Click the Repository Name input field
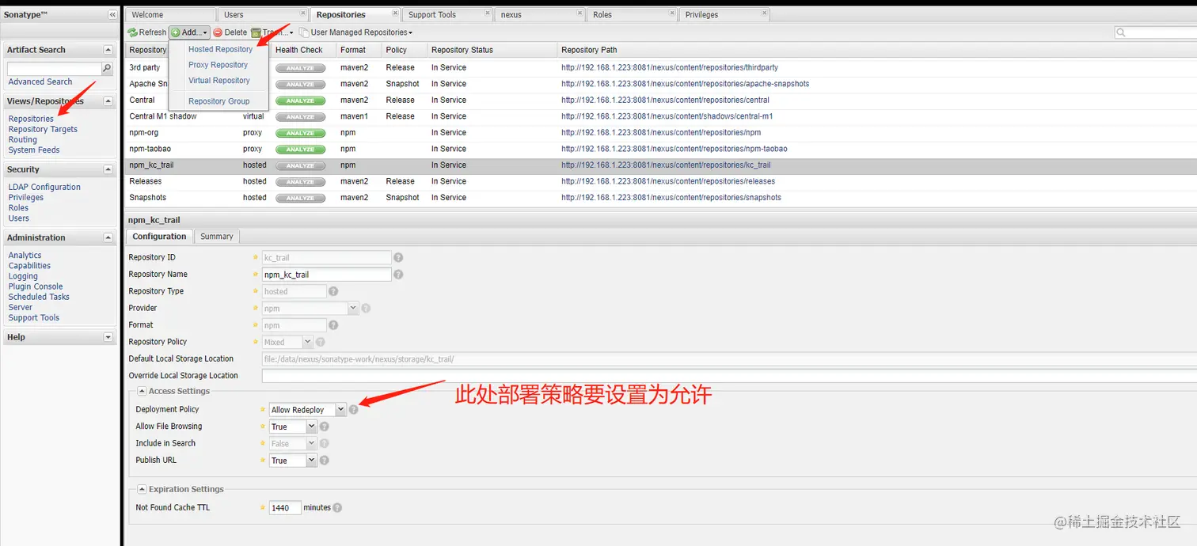This screenshot has height=546, width=1197. 327,275
